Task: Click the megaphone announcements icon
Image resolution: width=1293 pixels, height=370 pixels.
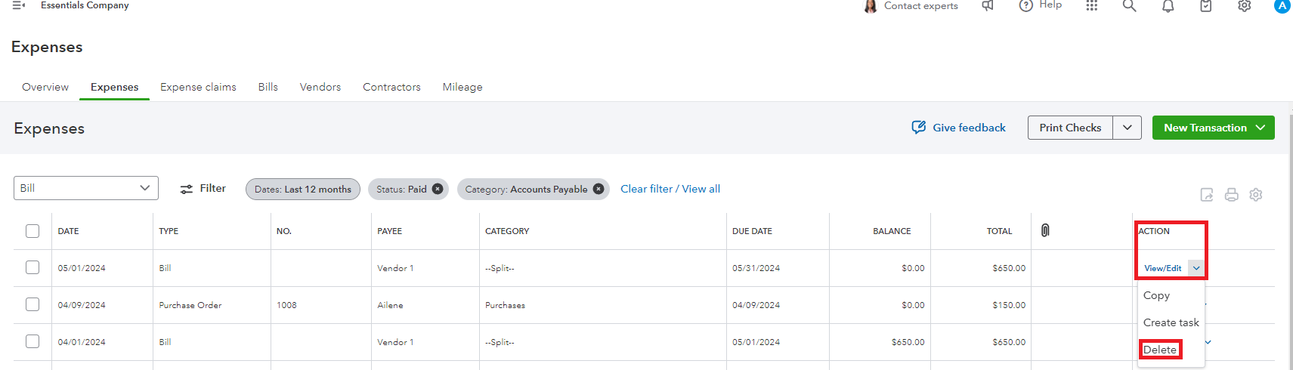Action: coord(988,6)
